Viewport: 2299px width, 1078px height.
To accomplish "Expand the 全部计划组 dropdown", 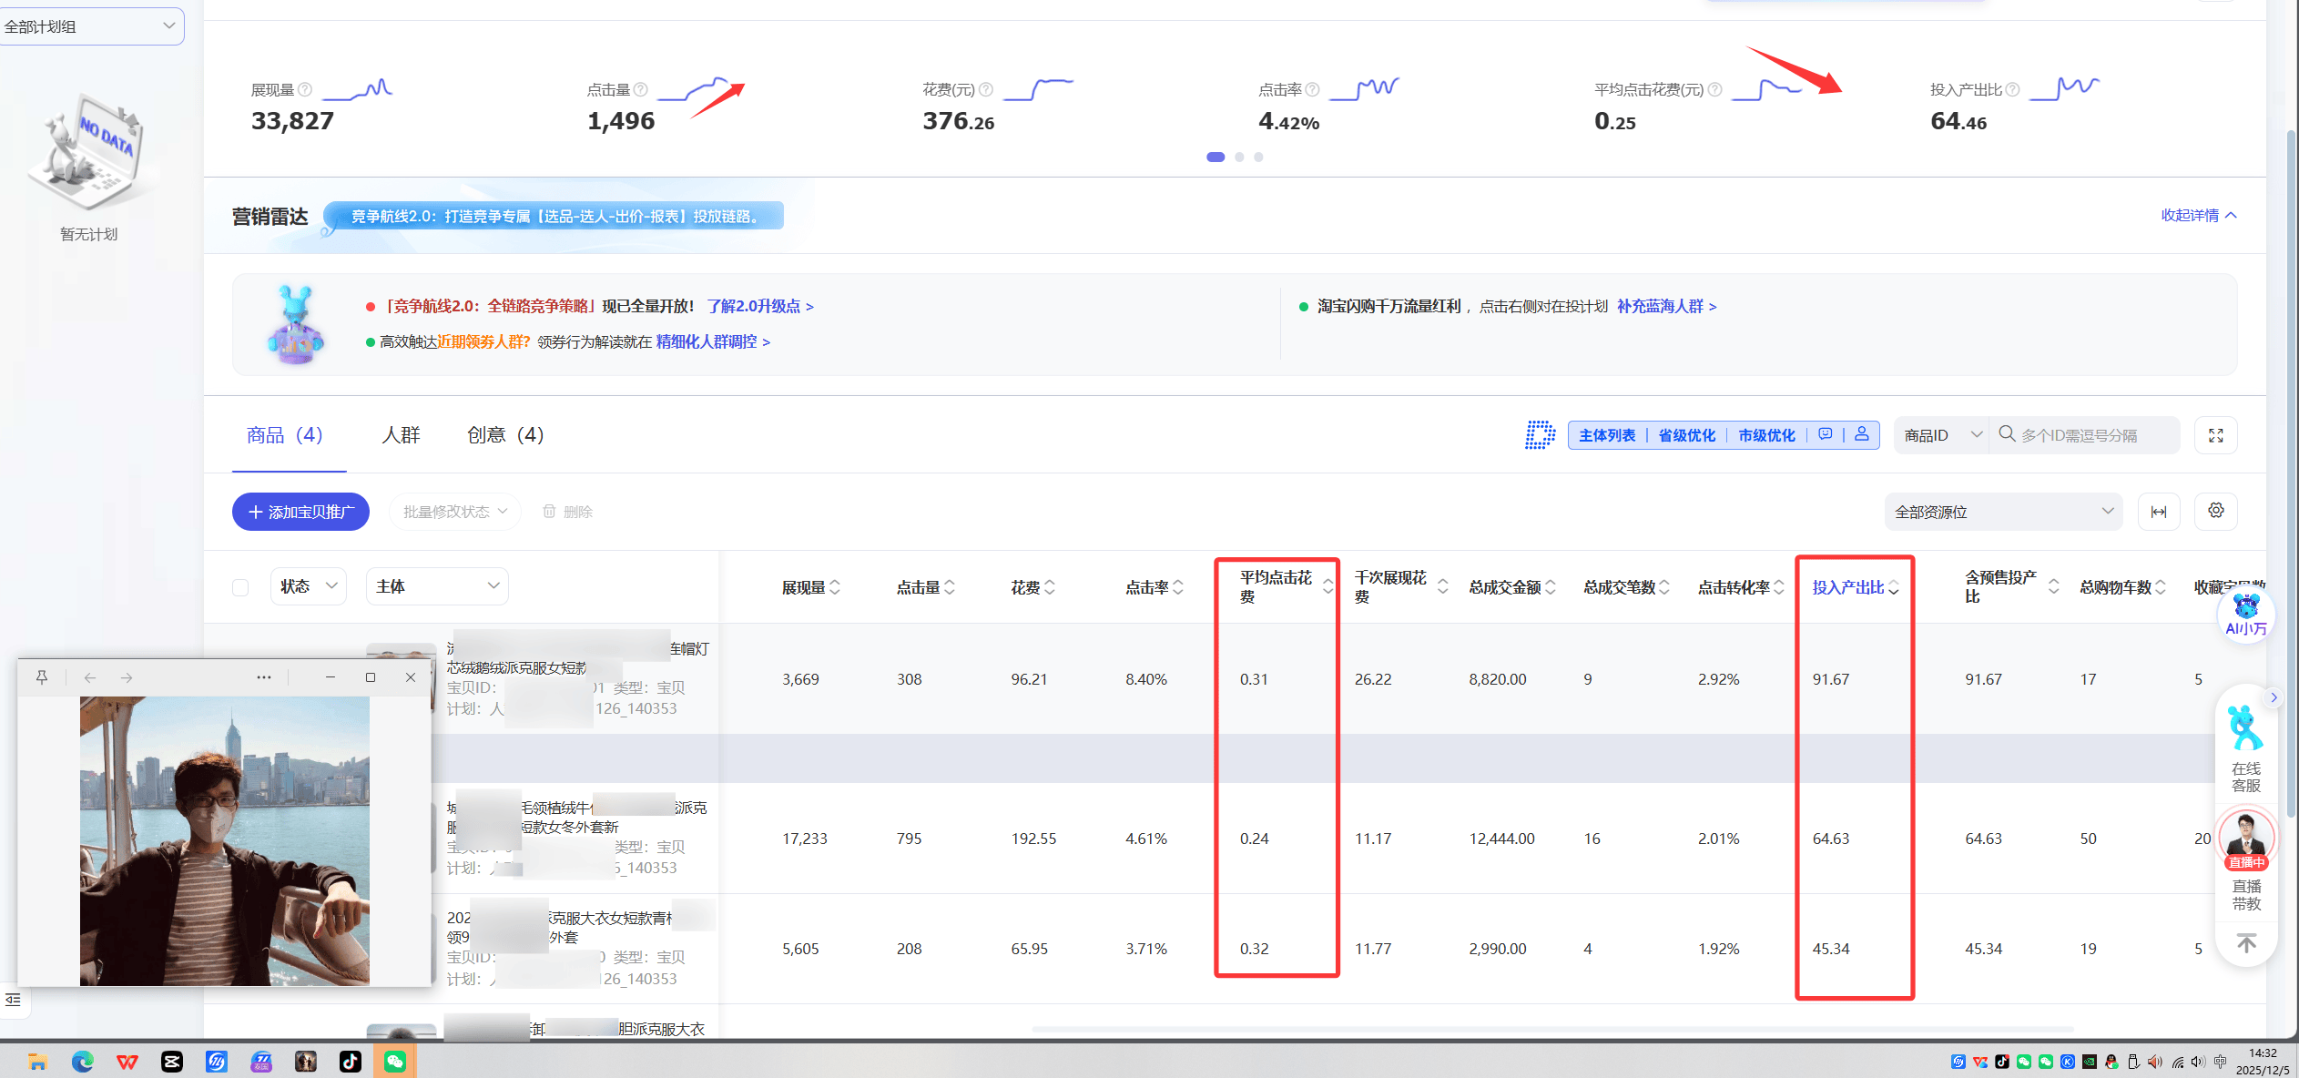I will coord(91,26).
